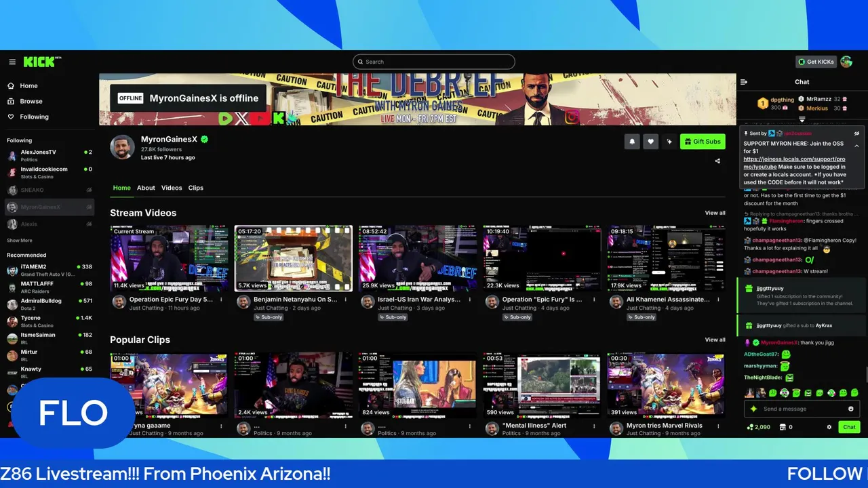Switch to the About tab
This screenshot has width=868, height=488.
point(146,188)
